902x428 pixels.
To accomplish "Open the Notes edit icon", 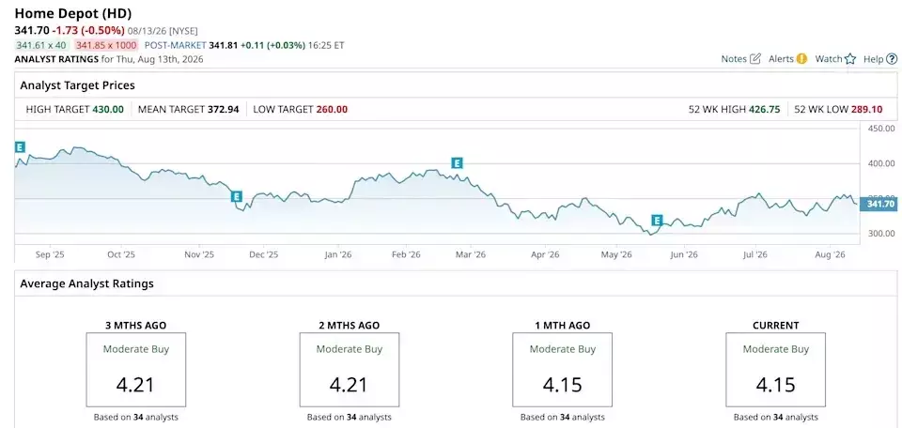I will coord(755,58).
